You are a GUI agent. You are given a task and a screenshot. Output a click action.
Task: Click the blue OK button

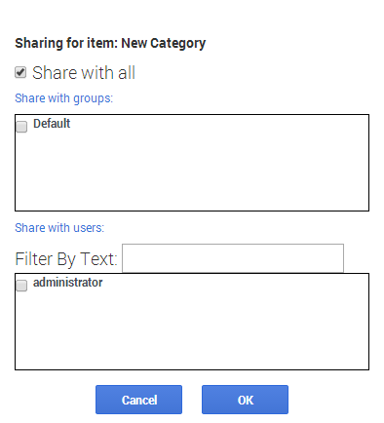coord(245,400)
